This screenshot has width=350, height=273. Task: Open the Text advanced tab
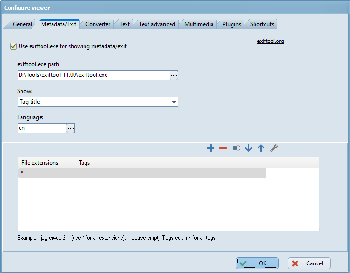[x=157, y=24]
